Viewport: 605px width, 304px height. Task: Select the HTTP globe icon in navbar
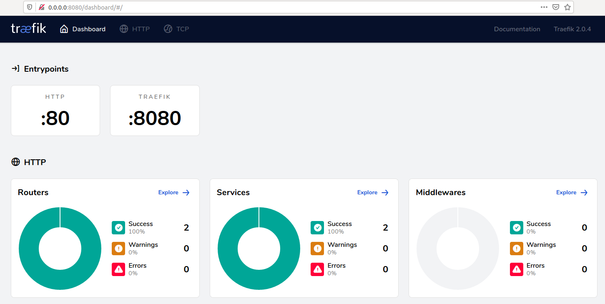point(124,29)
